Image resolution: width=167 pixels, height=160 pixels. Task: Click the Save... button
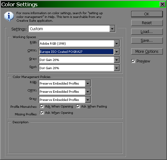(147, 41)
